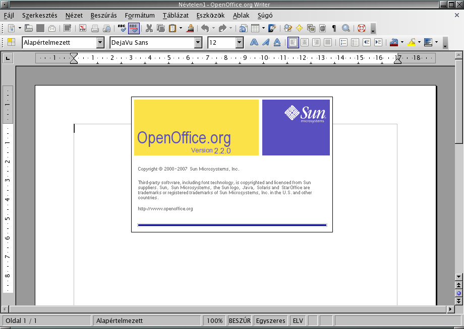Open the Szerkesztés menu
This screenshot has height=329, width=464.
[40, 16]
